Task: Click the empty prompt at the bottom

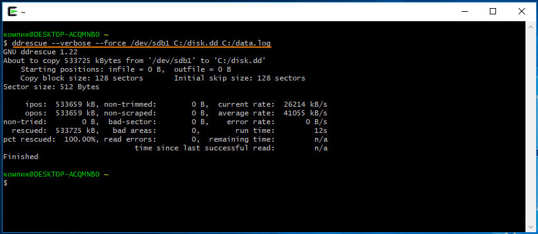Action: click(5, 183)
